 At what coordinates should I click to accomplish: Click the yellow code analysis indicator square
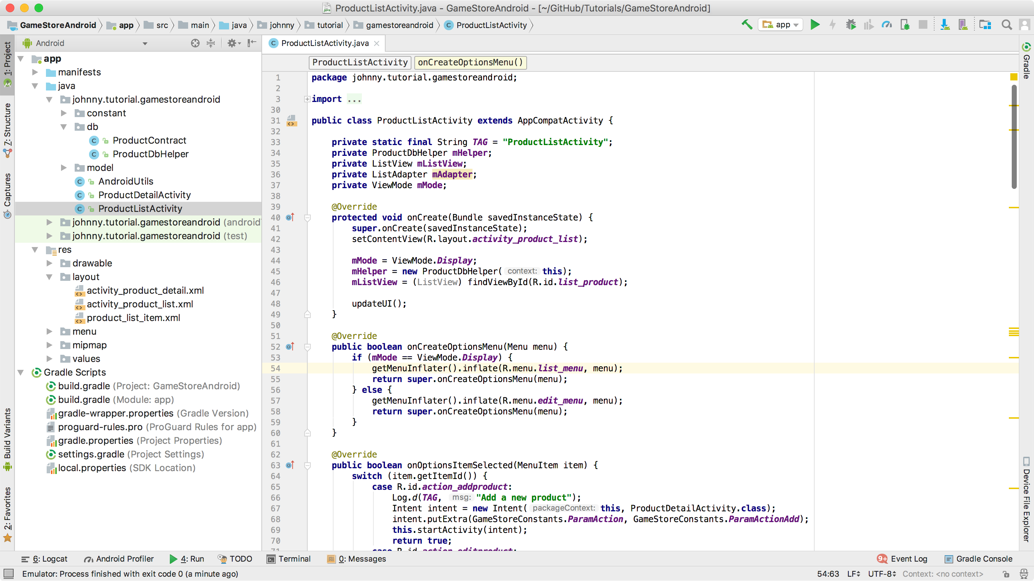pos(1014,77)
